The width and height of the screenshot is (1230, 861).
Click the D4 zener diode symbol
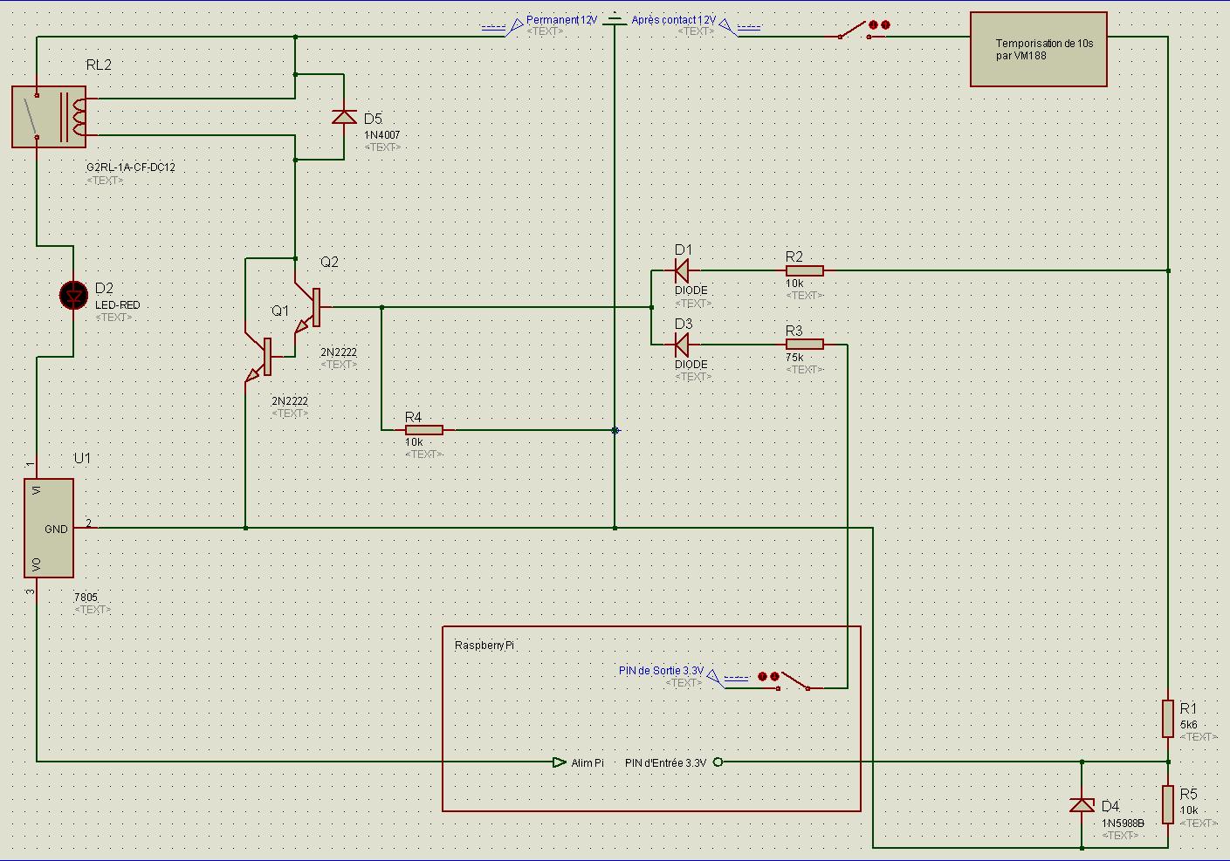tap(1082, 804)
